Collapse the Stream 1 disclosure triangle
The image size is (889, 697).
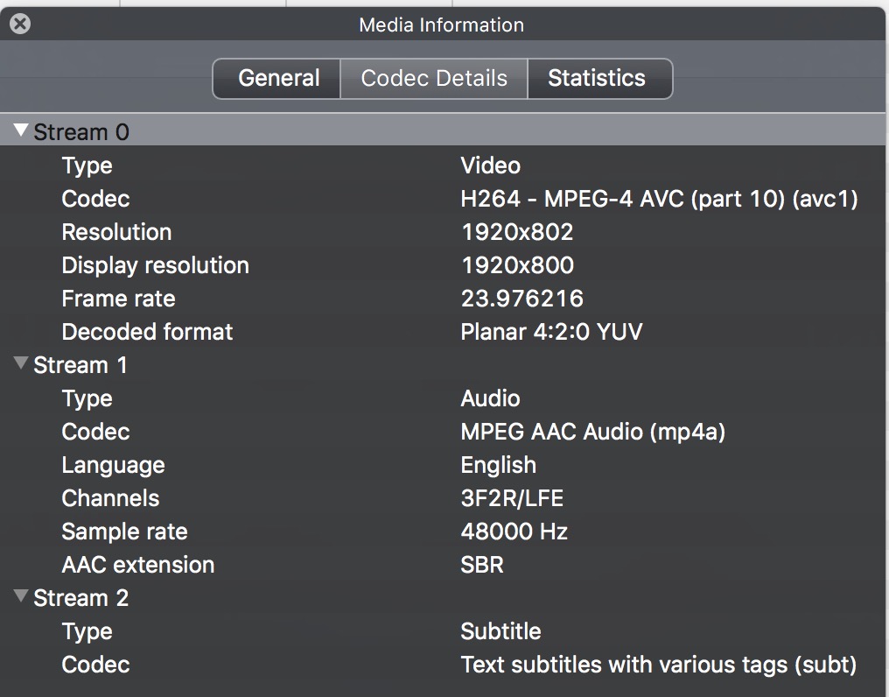(x=22, y=364)
